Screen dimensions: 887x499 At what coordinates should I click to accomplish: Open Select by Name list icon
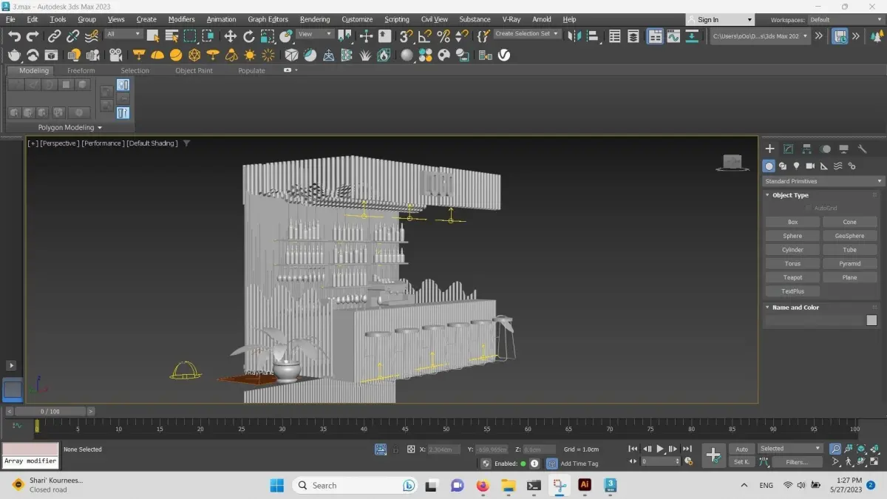pos(171,35)
